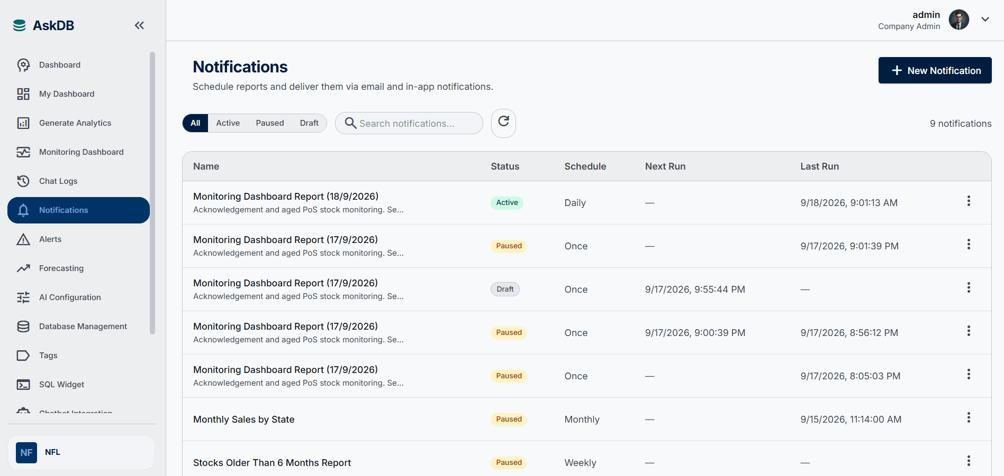Viewport: 1004px width, 476px height.
Task: Click the AskDB logo icon
Action: pos(20,25)
